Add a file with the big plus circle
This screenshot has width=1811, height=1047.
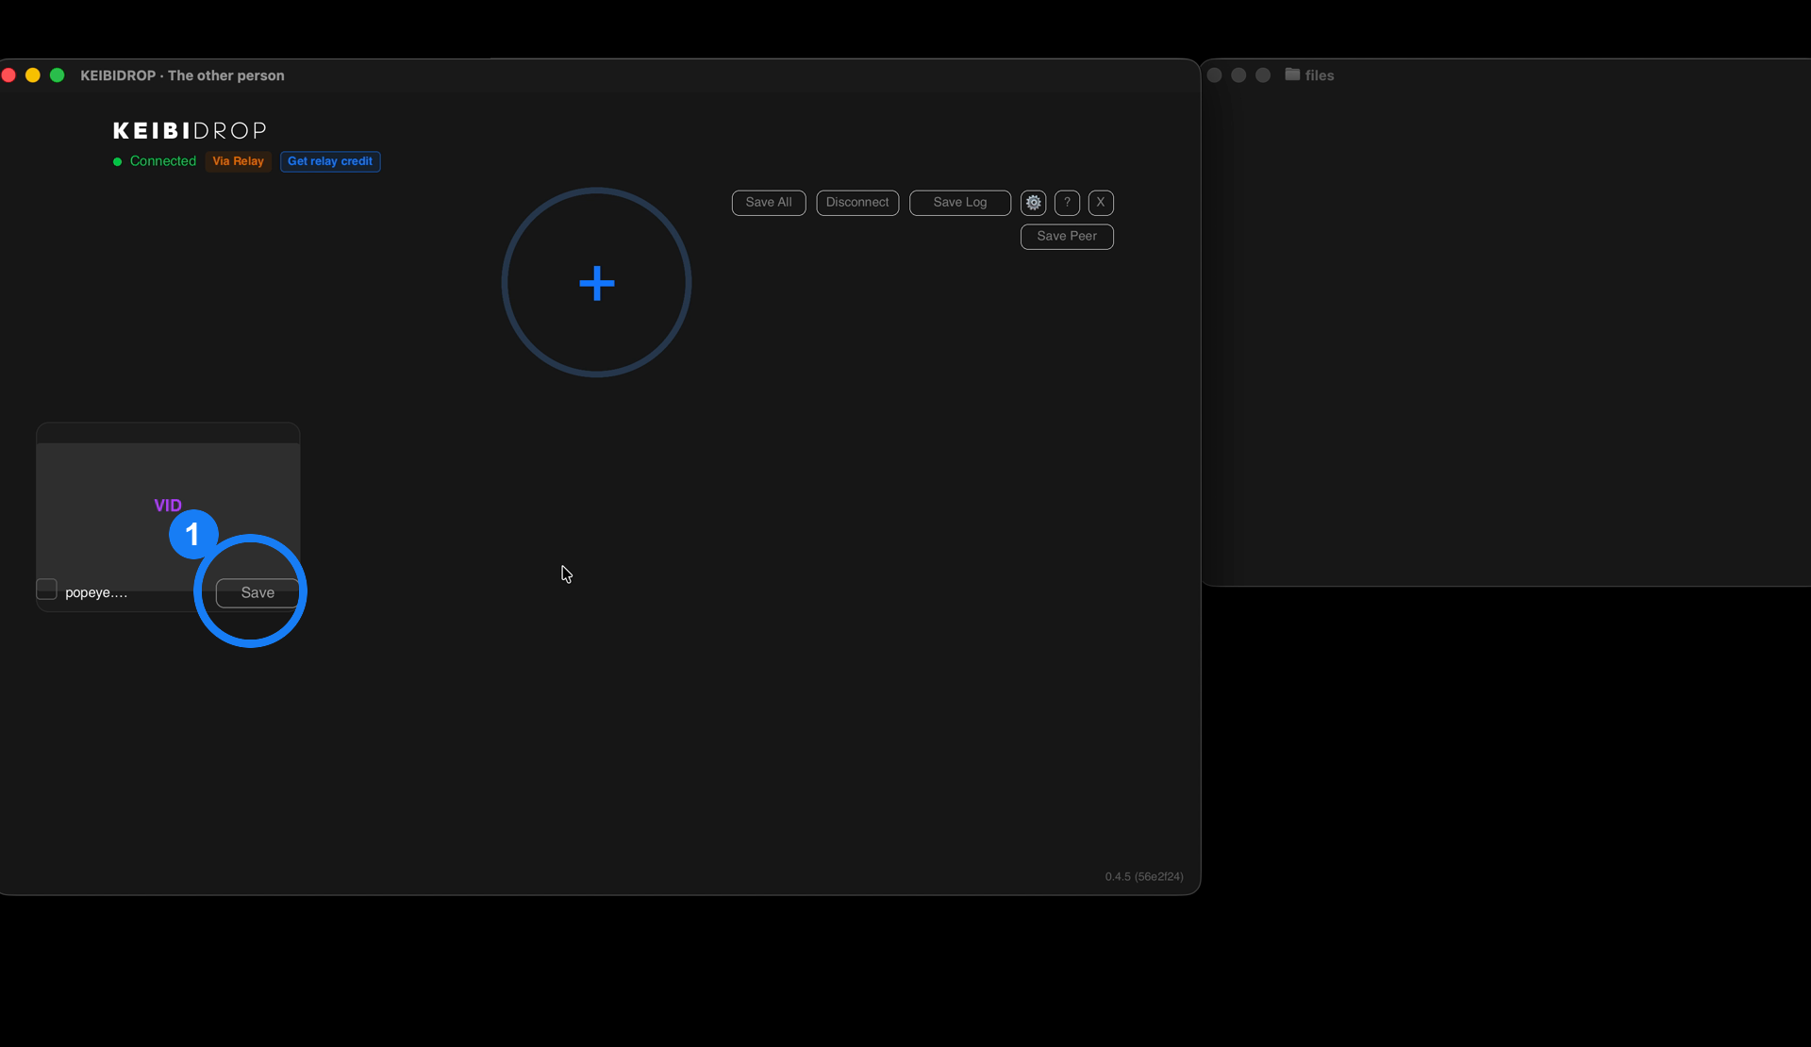(596, 282)
